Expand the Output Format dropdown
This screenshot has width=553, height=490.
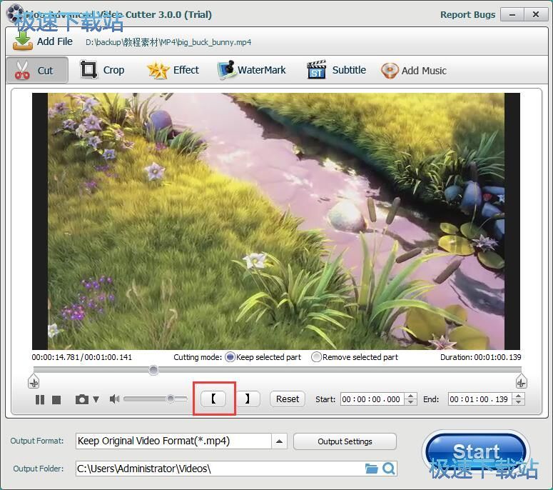coord(280,441)
